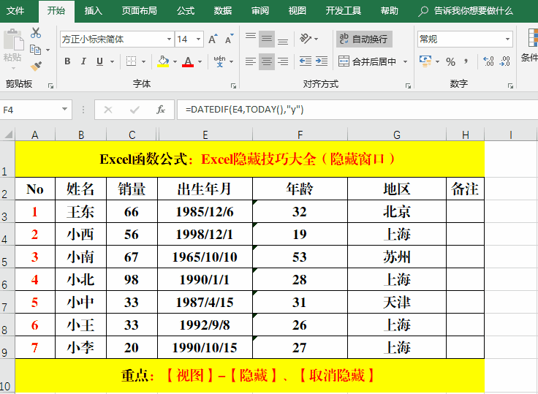Switch to the 插入 tab
This screenshot has height=394, width=538.
coord(93,11)
